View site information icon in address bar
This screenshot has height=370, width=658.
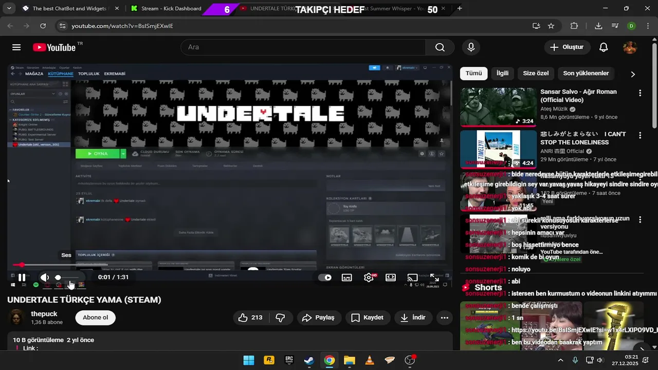click(x=62, y=26)
